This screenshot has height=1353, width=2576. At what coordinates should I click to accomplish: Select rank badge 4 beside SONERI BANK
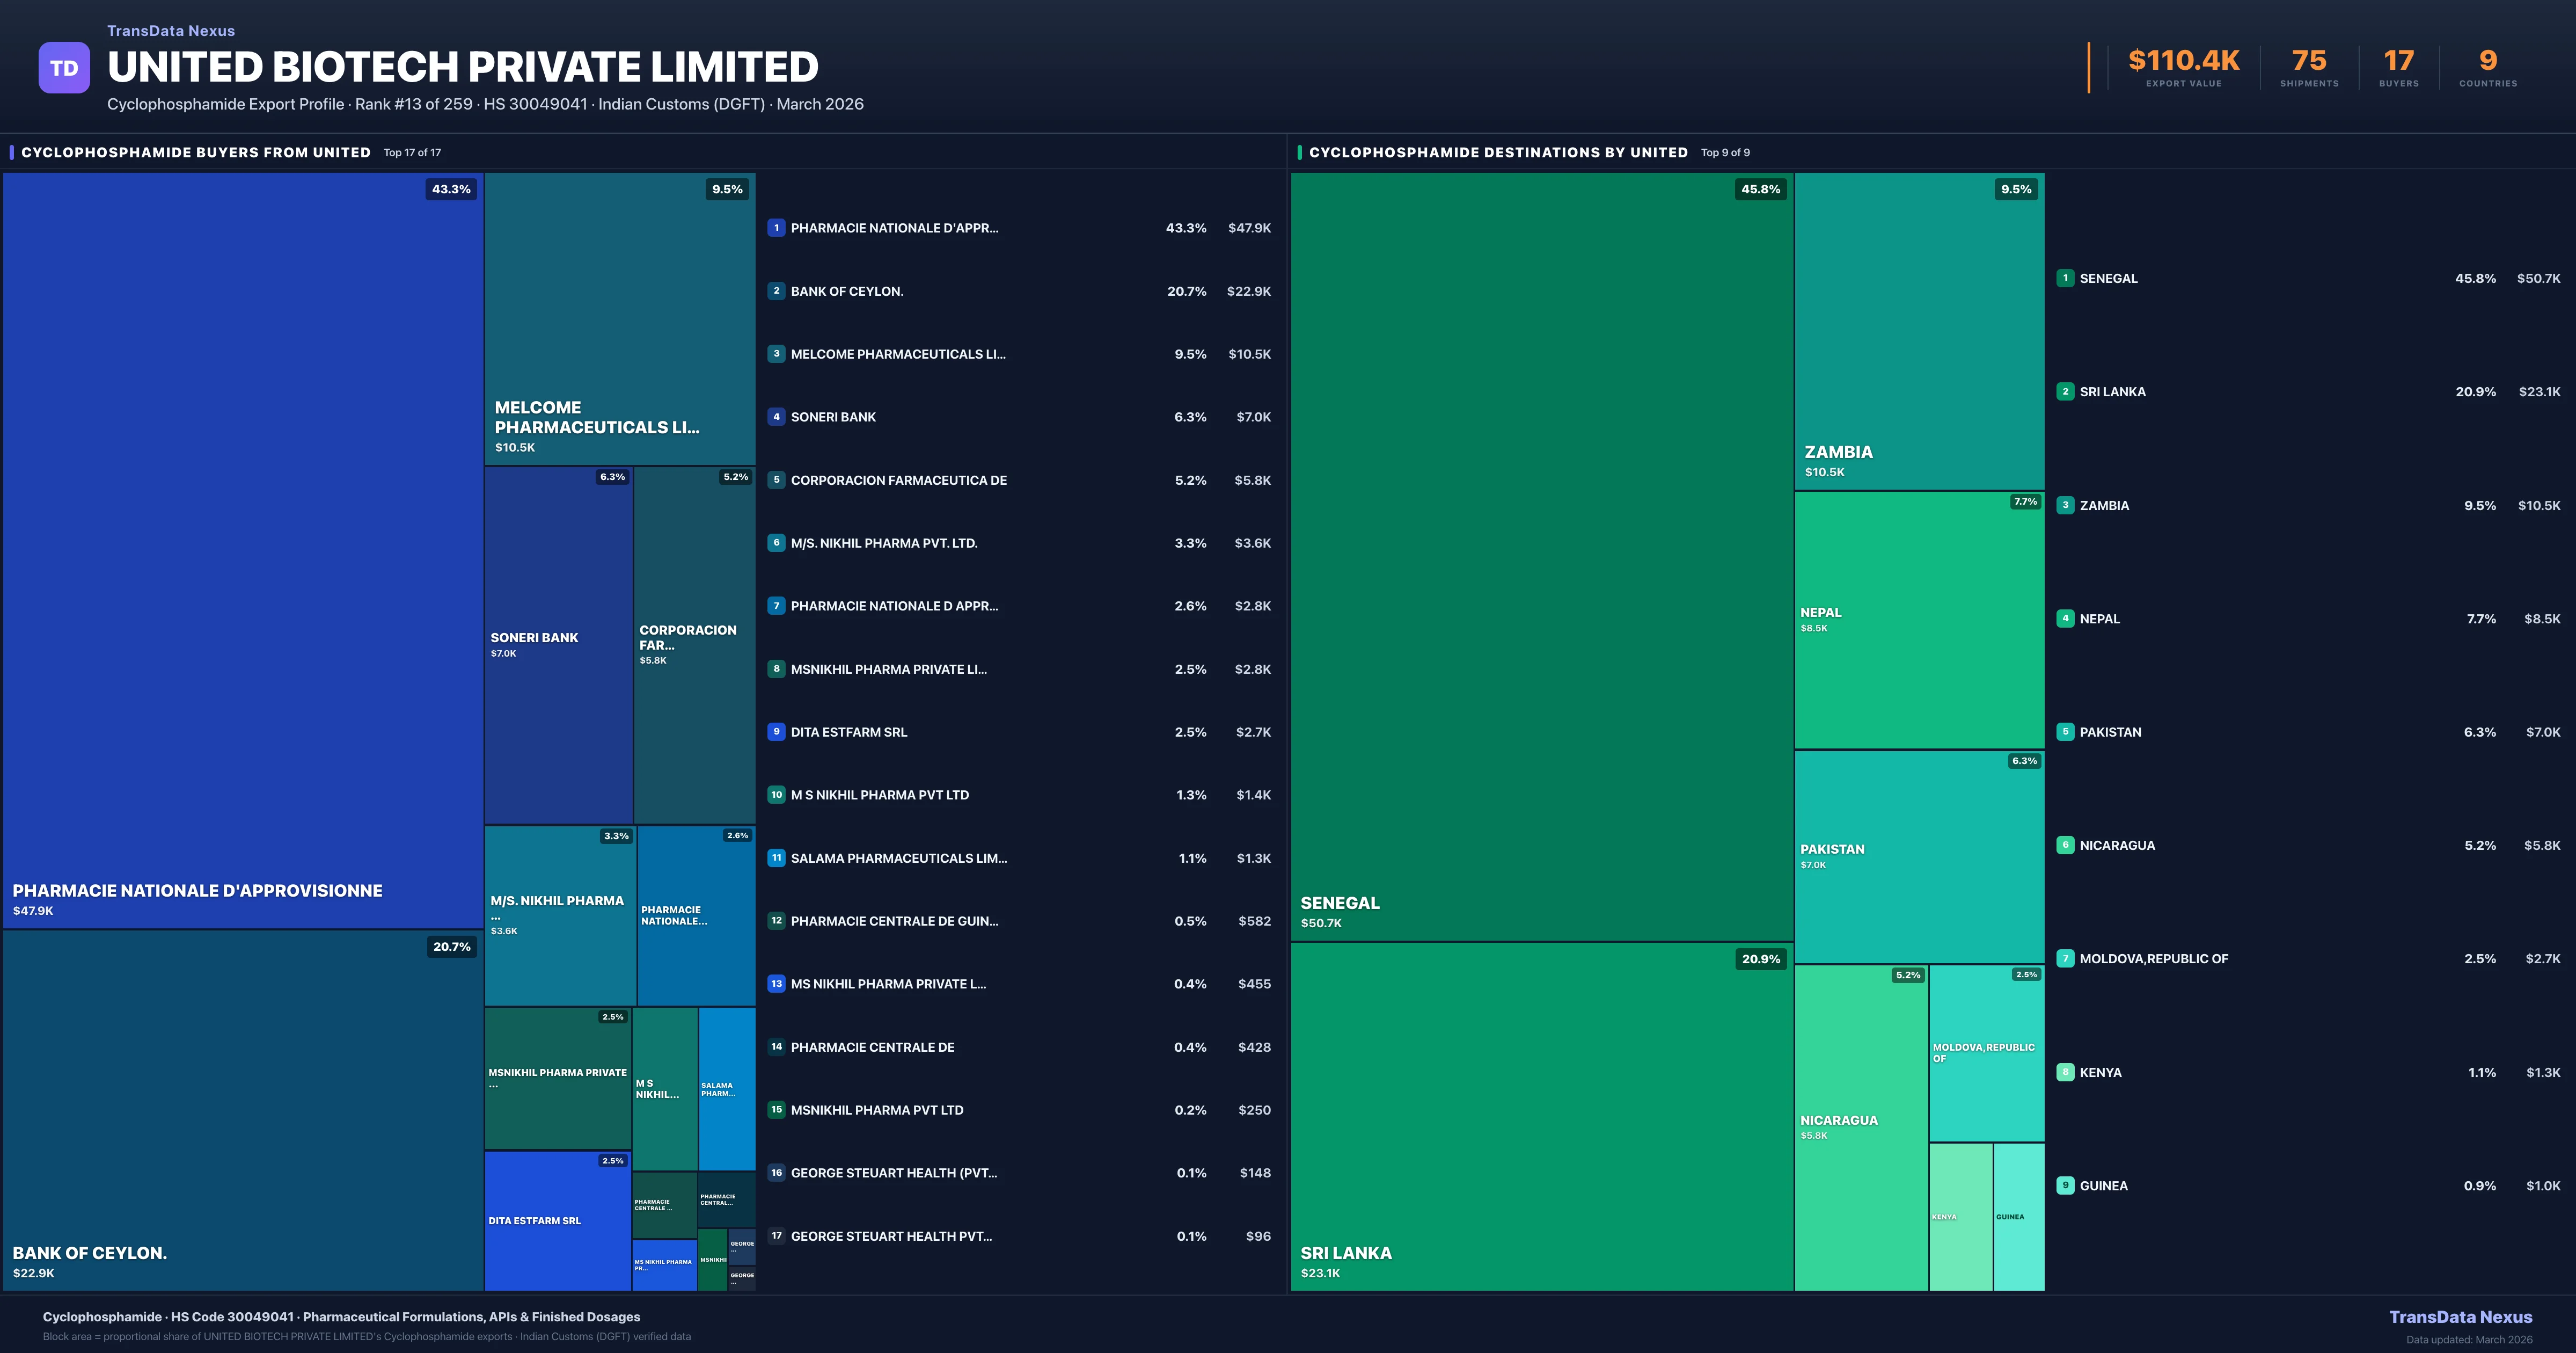tap(776, 416)
